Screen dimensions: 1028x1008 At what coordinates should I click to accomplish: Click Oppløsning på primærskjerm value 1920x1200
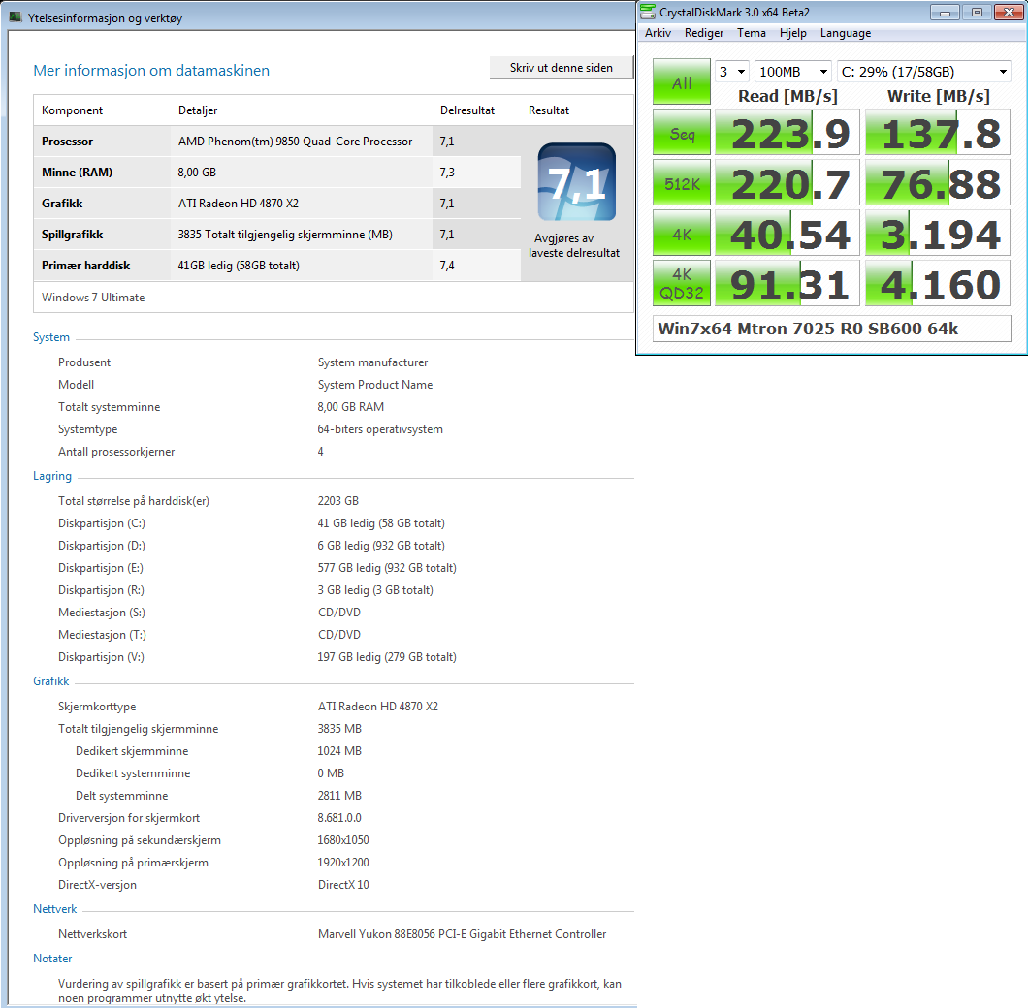[x=343, y=864]
